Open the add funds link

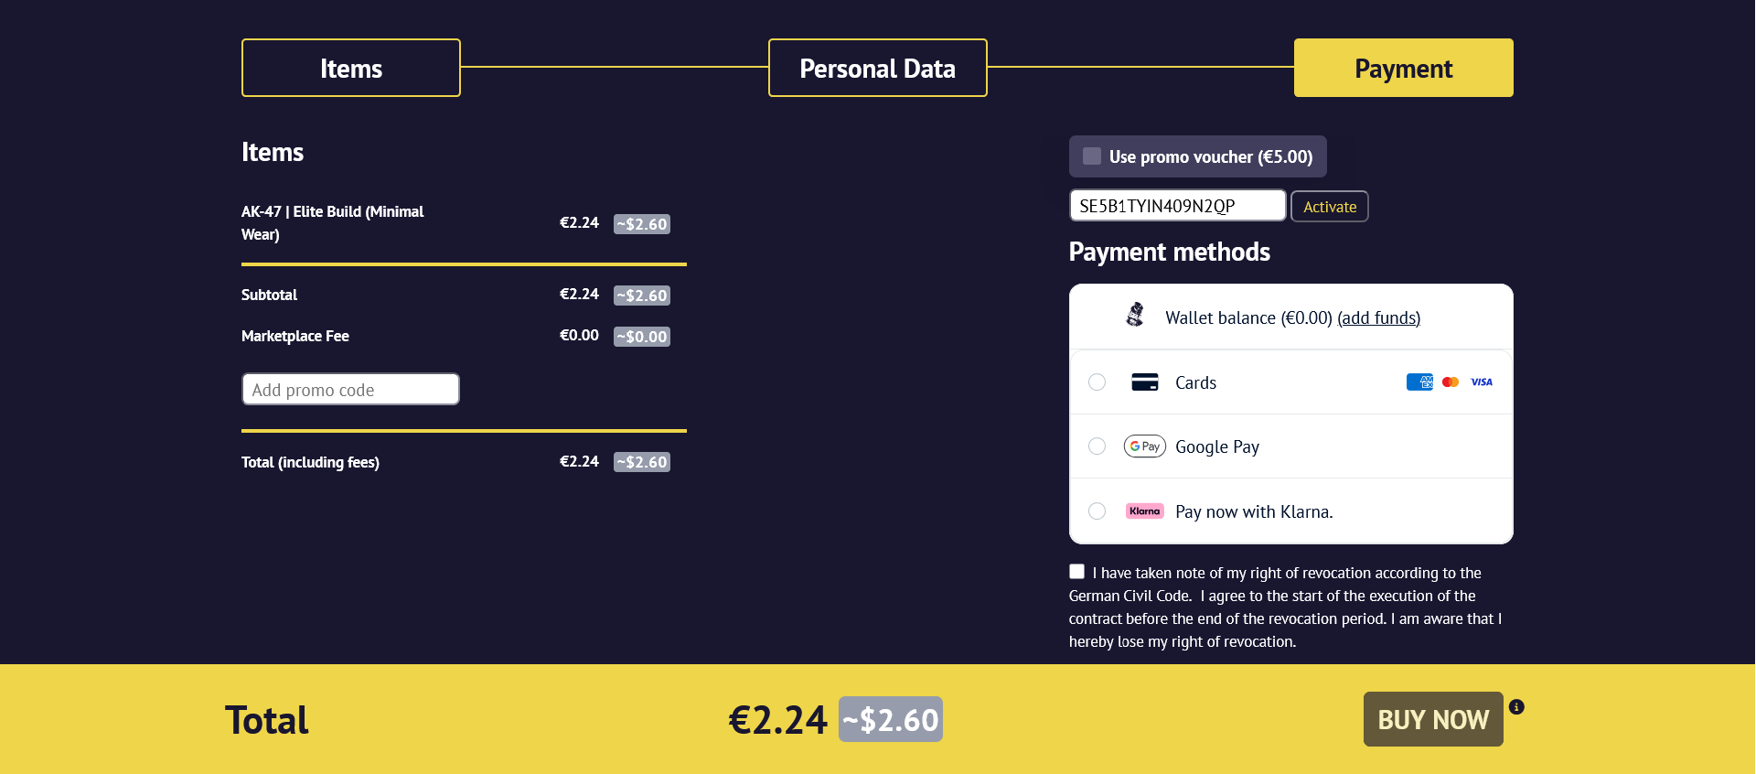[x=1379, y=318]
